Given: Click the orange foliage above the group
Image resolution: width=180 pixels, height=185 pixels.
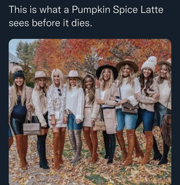Looking at the screenshot, I should 85,49.
